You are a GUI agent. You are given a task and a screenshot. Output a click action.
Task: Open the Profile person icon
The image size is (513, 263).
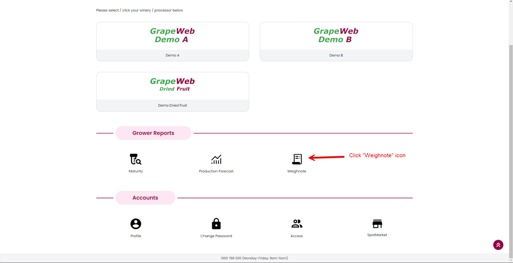click(x=136, y=224)
